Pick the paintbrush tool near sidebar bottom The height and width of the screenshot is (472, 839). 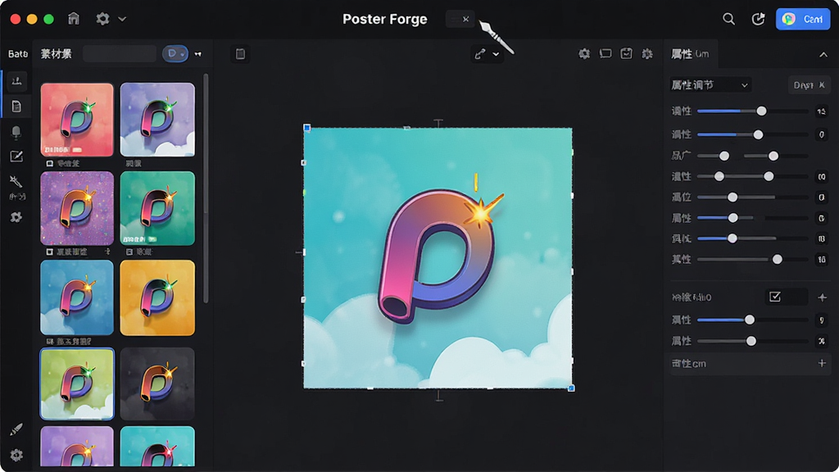pos(16,429)
